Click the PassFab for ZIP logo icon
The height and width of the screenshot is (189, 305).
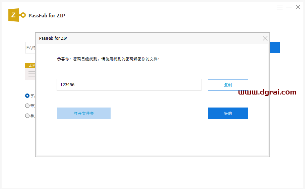[x=17, y=15]
